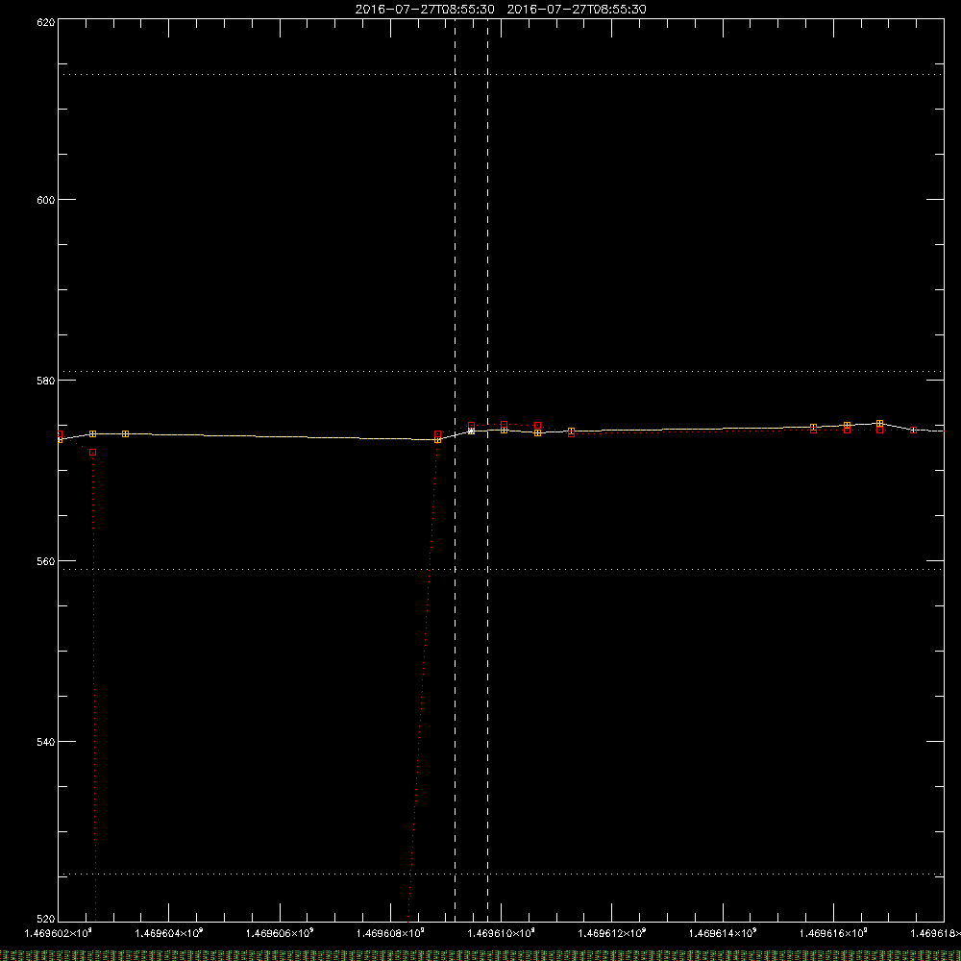Click the dotted horizontal line near 559
Image resolution: width=961 pixels, height=961 pixels.
(501, 569)
